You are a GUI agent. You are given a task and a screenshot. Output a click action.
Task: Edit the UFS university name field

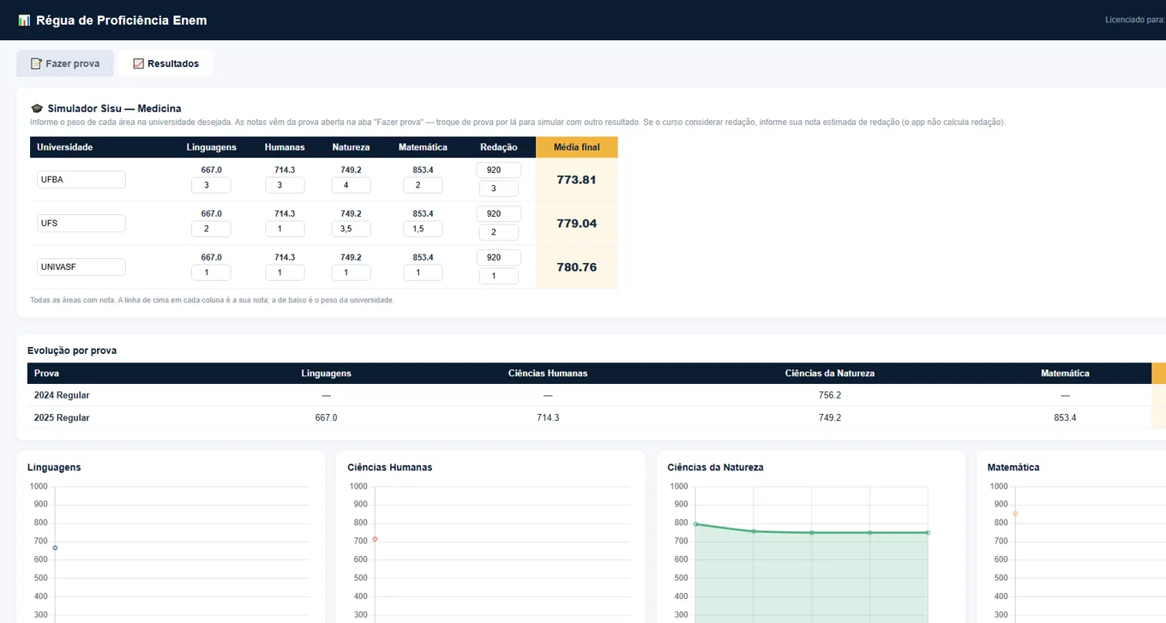tap(81, 223)
